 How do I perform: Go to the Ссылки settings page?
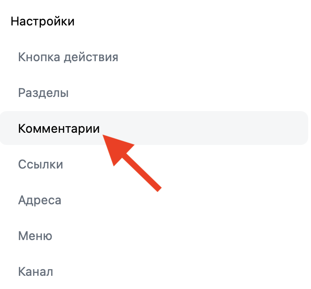coord(40,164)
